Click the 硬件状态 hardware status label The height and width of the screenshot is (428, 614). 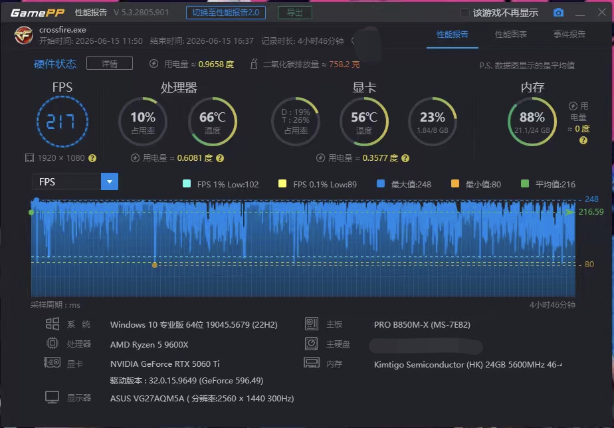click(55, 64)
